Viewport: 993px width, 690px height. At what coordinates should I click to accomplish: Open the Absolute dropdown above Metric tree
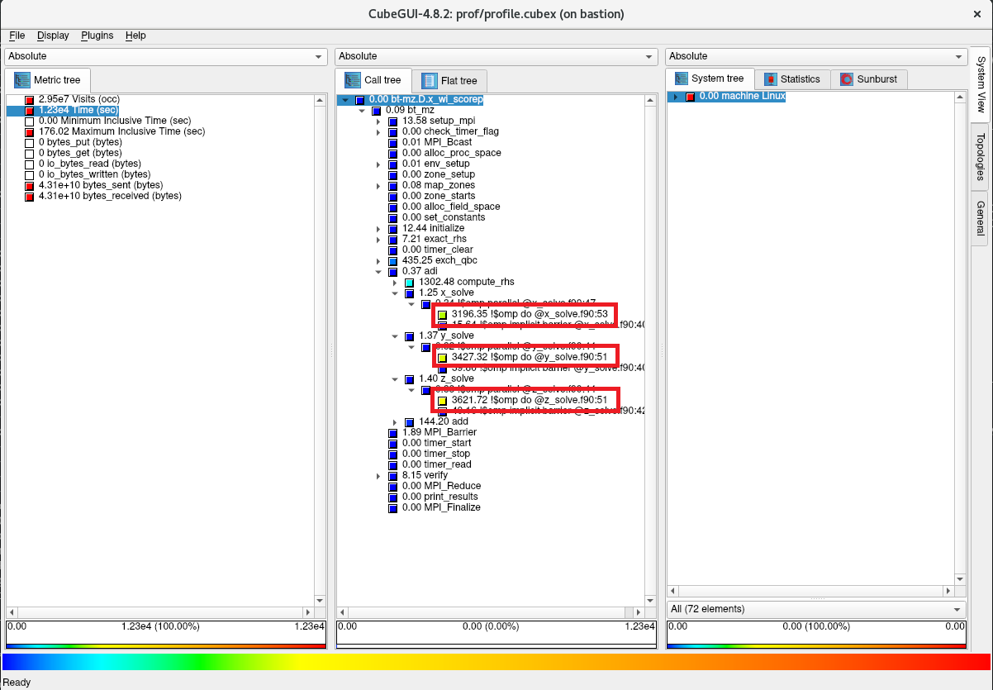click(166, 56)
